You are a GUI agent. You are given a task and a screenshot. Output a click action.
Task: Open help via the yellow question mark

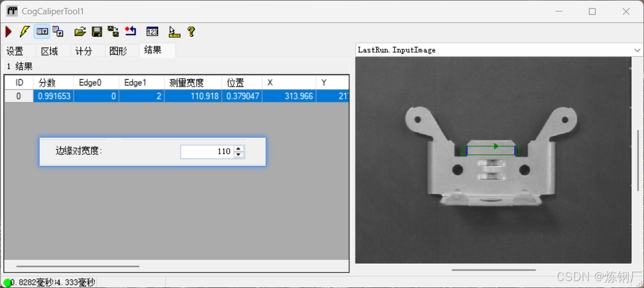pos(191,32)
